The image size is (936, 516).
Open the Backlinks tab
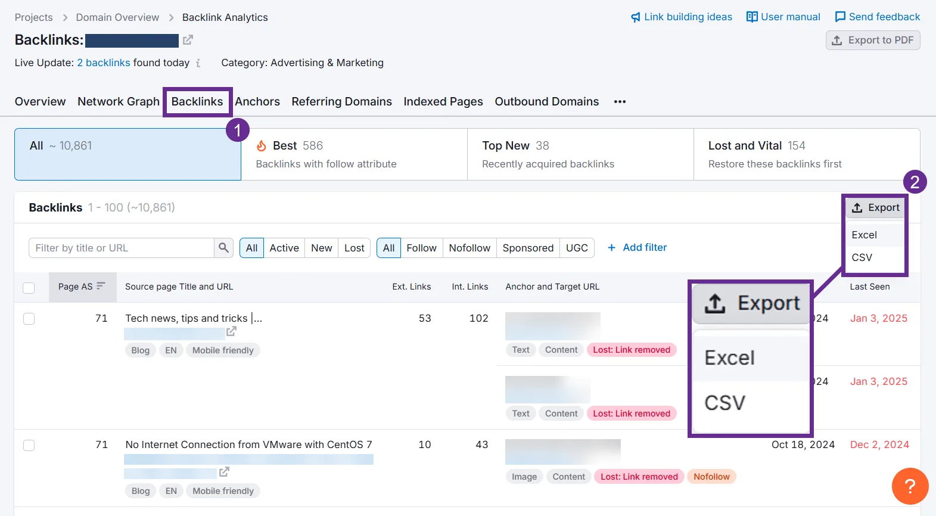197,102
